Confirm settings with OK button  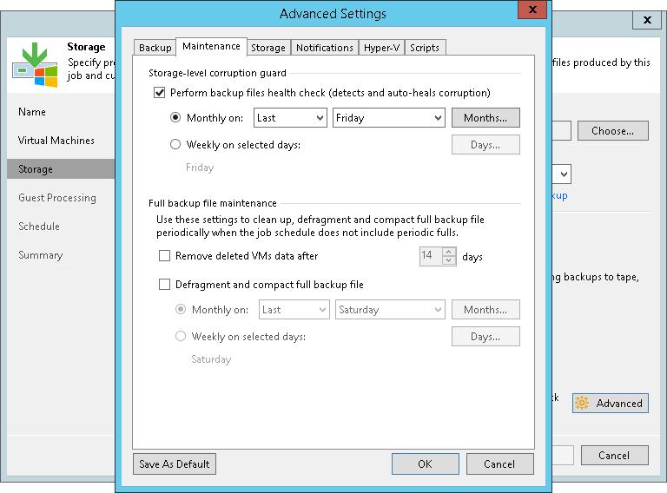pos(426,463)
